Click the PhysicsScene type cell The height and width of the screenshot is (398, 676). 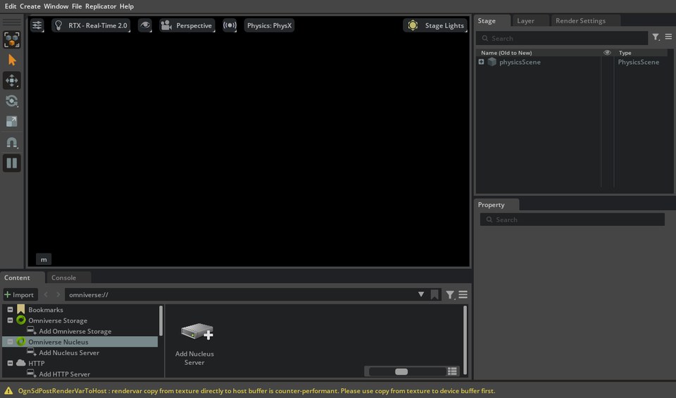pyautogui.click(x=639, y=62)
